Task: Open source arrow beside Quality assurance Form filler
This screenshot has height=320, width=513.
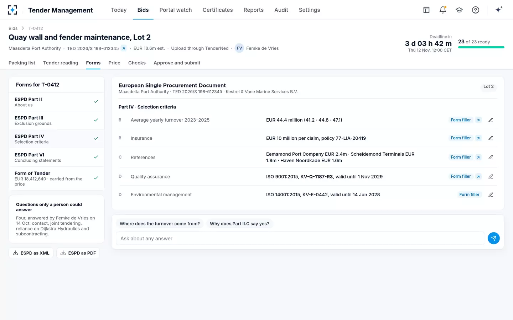Action: click(478, 176)
